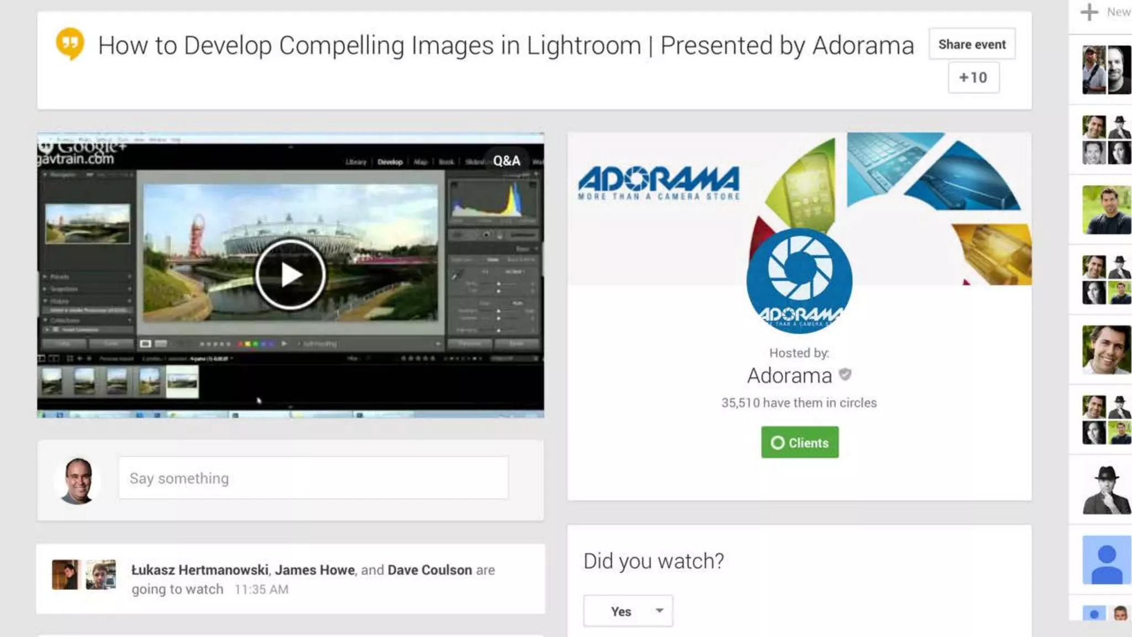This screenshot has width=1132, height=637.
Task: Open the Q&A overlay on video
Action: (x=506, y=161)
